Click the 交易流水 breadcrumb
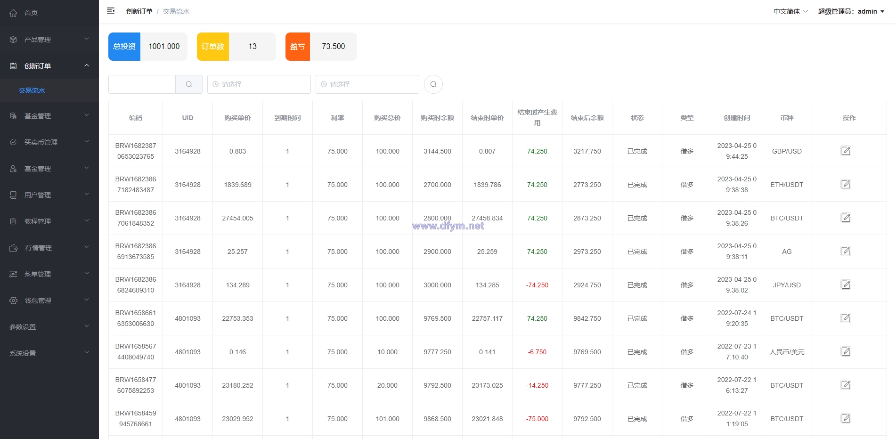The image size is (896, 439). pyautogui.click(x=176, y=11)
